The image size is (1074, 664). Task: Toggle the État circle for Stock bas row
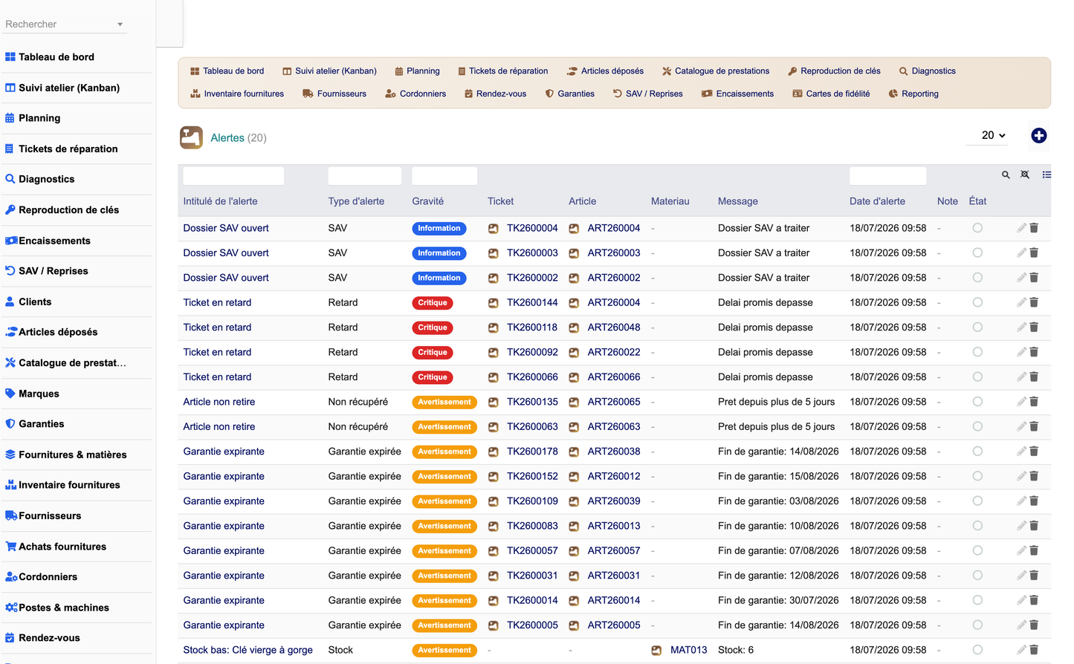click(977, 650)
